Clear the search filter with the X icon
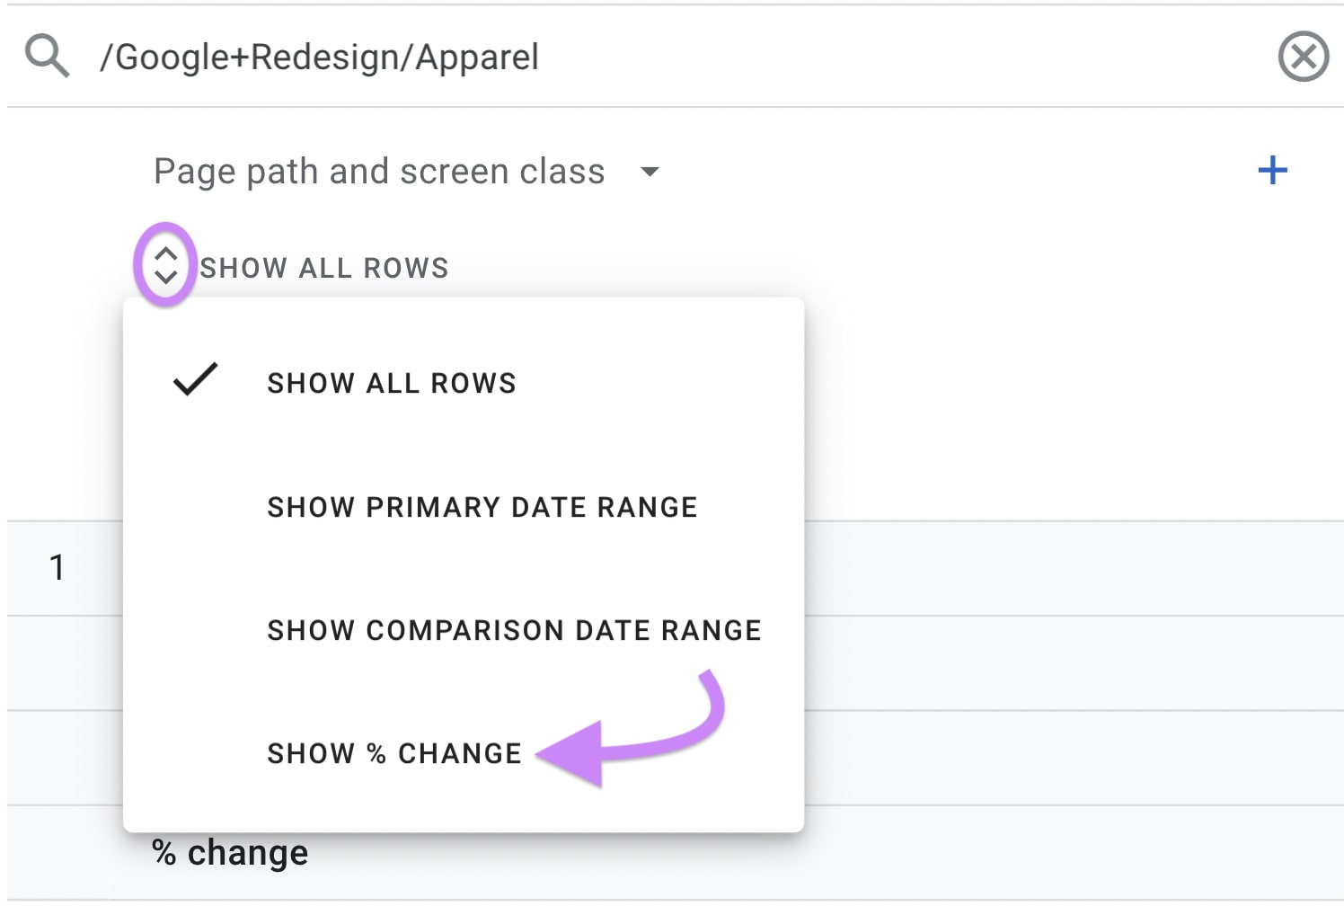 click(1304, 56)
